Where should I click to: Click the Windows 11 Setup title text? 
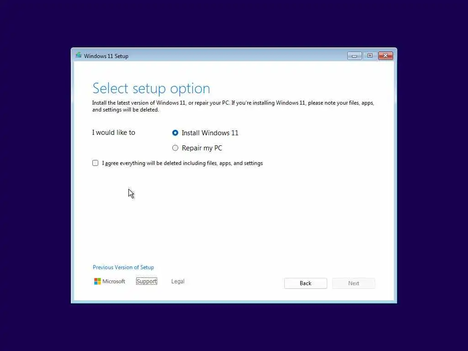[x=106, y=56]
